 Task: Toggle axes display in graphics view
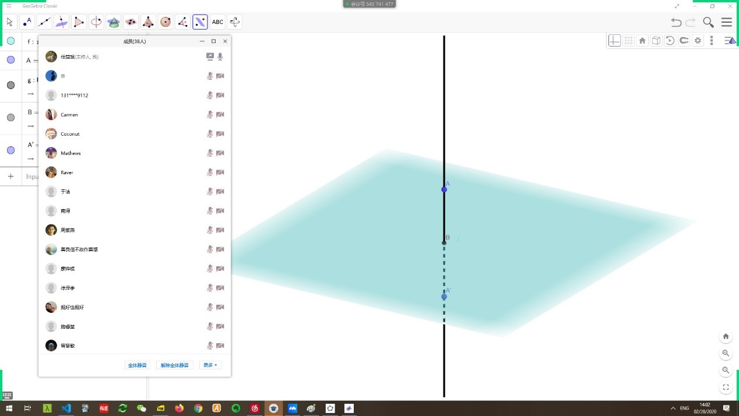614,41
